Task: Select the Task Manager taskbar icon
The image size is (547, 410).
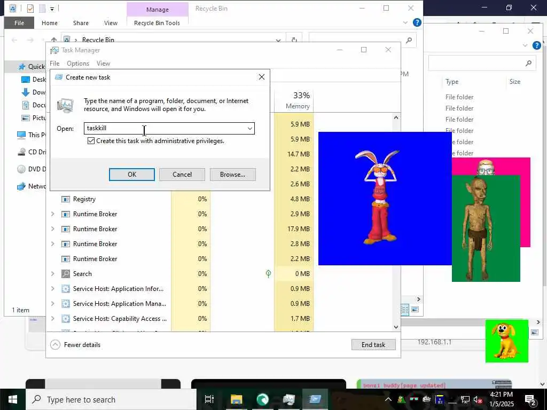Action: click(289, 399)
